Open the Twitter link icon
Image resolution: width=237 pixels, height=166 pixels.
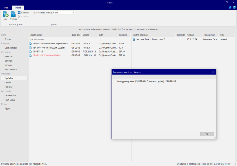230,7
